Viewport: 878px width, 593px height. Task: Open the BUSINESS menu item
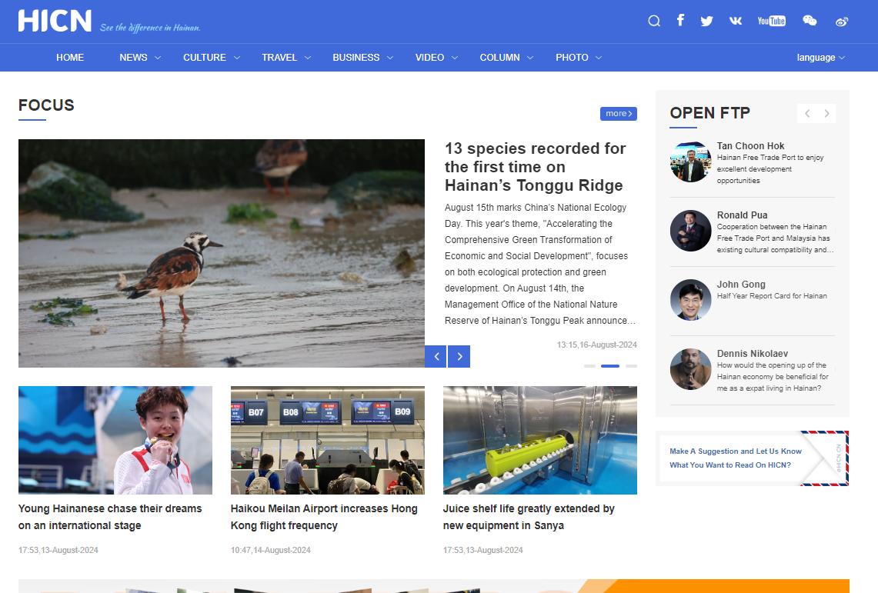pyautogui.click(x=356, y=58)
